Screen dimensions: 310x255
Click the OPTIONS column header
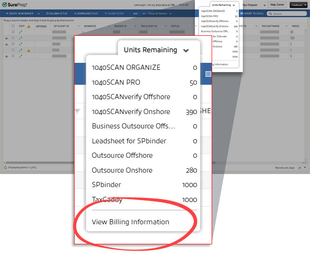(x=41, y=26)
